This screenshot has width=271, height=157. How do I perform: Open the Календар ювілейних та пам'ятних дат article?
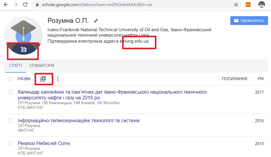point(112,95)
